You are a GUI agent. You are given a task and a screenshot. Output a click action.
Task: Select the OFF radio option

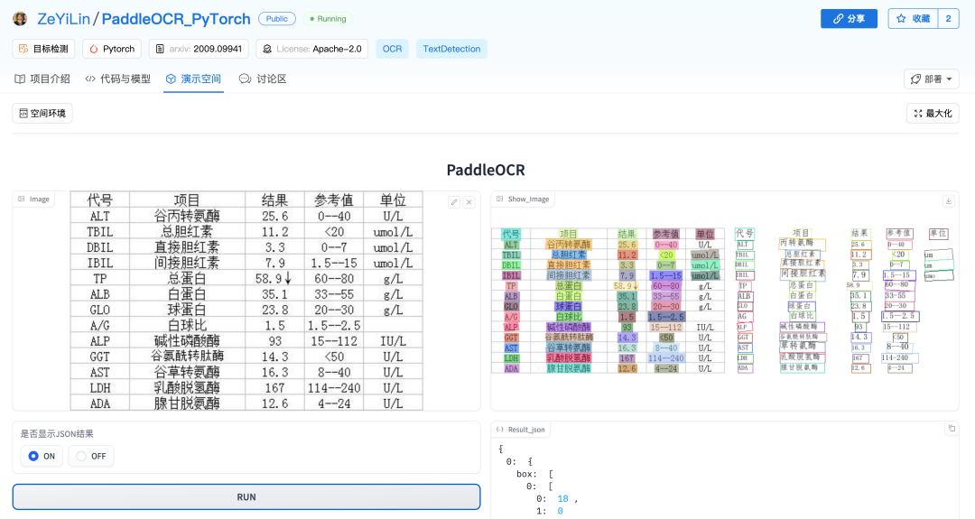(x=91, y=456)
